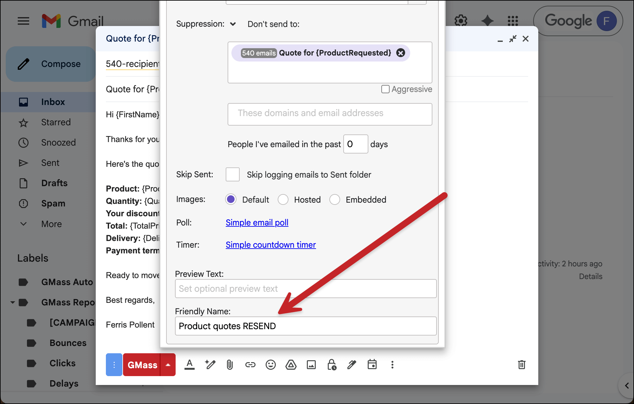The height and width of the screenshot is (404, 634).
Task: Open the formatting options icon
Action: [x=190, y=365]
